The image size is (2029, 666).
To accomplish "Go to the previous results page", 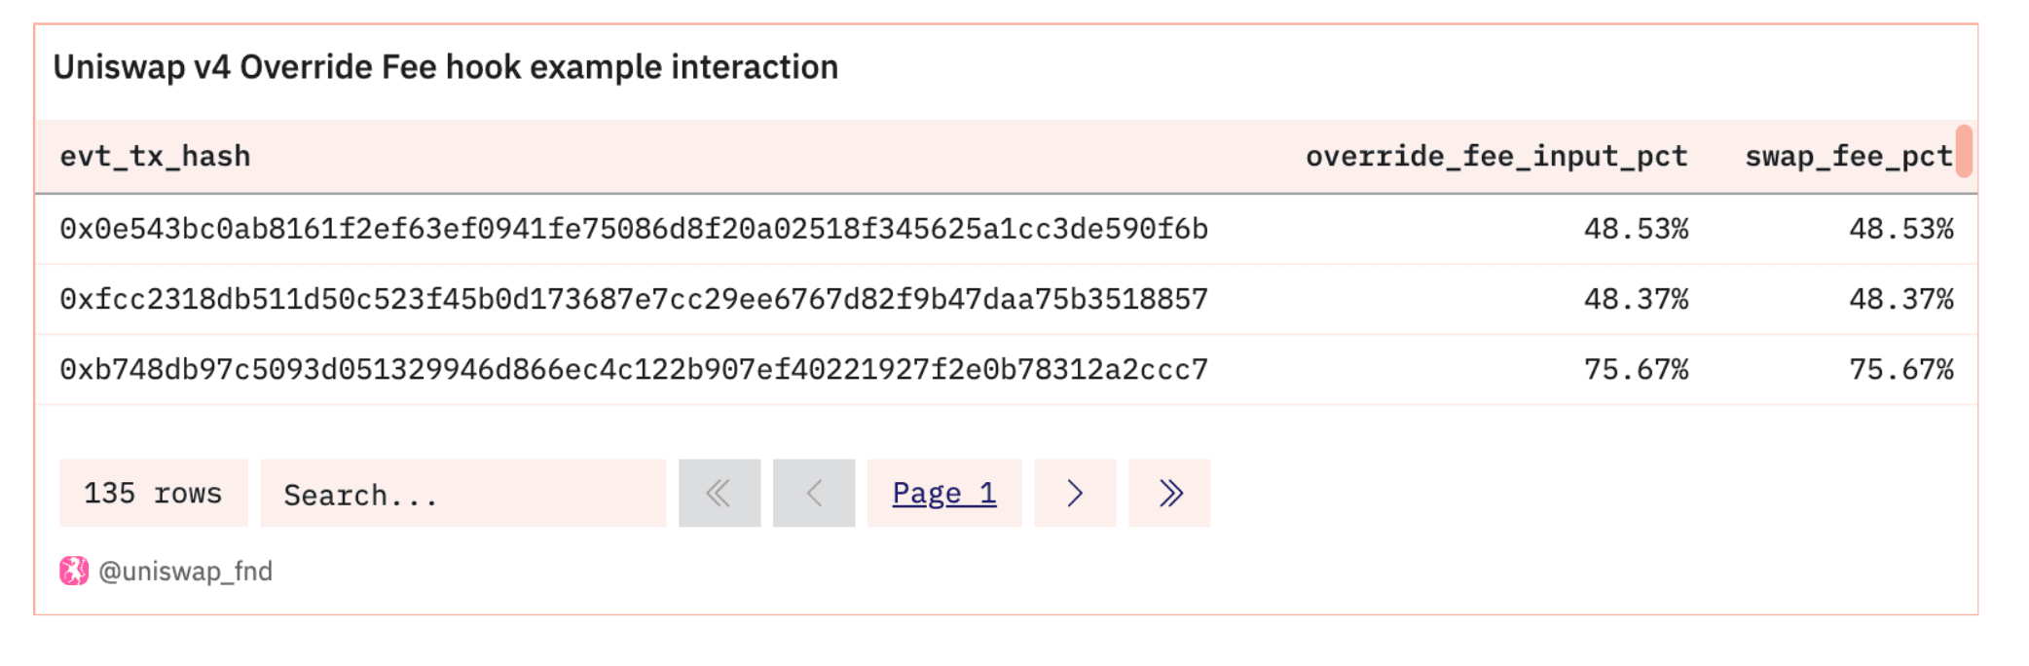I will 813,494.
